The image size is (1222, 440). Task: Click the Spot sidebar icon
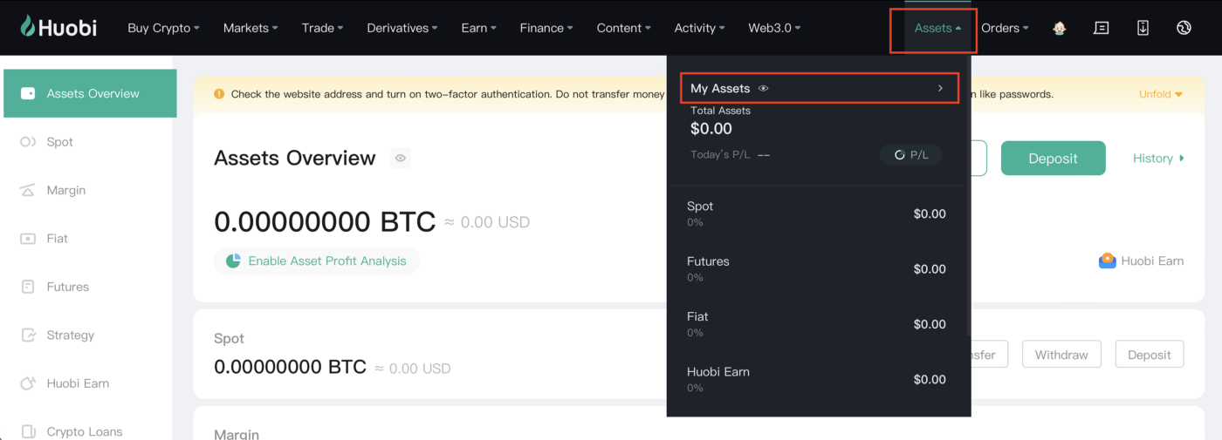[28, 142]
